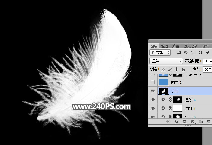Viewport: 212px width, 145px height.
Task: Select the 色阶 6 layer mask thumbnail
Action: click(178, 100)
